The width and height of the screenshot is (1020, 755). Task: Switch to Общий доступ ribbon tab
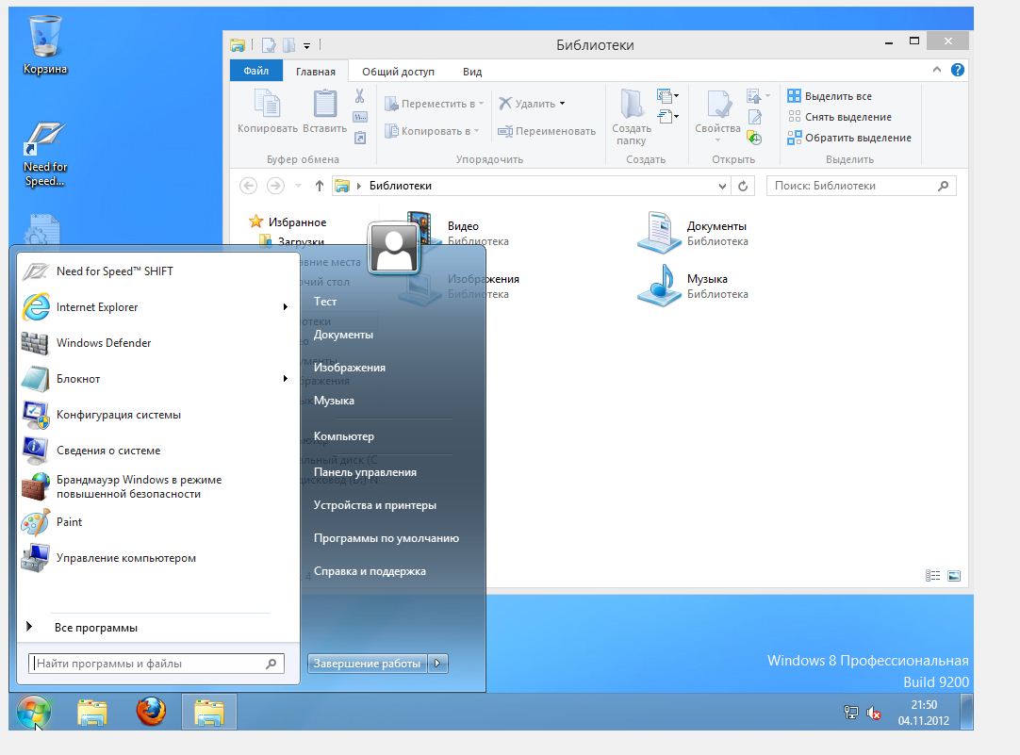click(x=398, y=72)
